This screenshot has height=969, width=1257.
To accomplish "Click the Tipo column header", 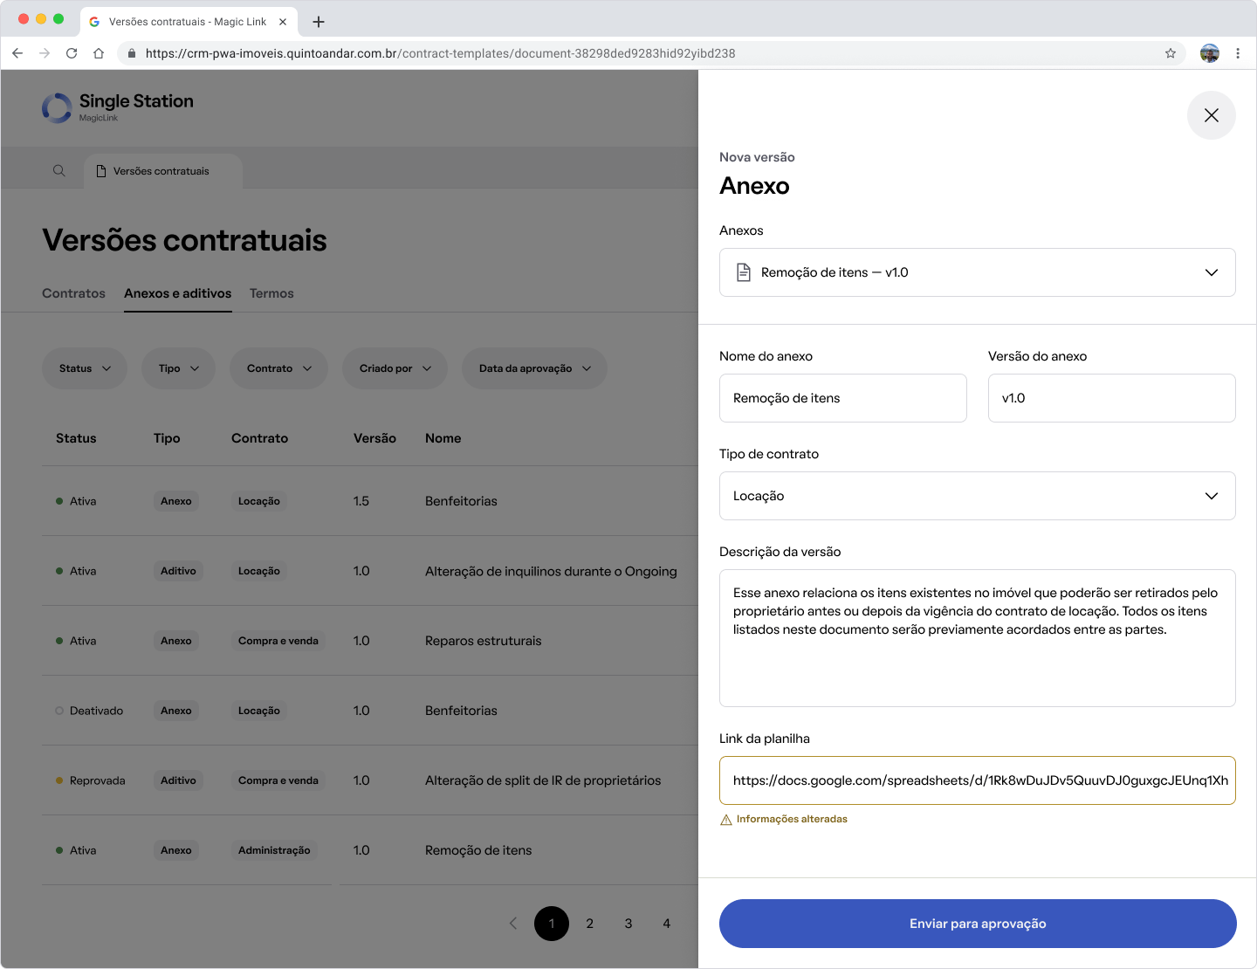I will 167,438.
